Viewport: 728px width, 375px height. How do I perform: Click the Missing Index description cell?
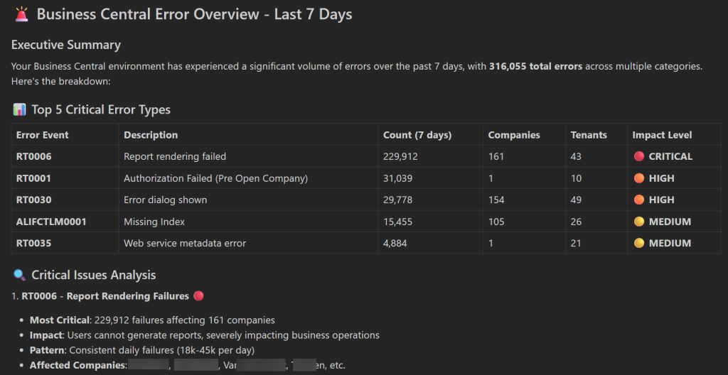[154, 222]
